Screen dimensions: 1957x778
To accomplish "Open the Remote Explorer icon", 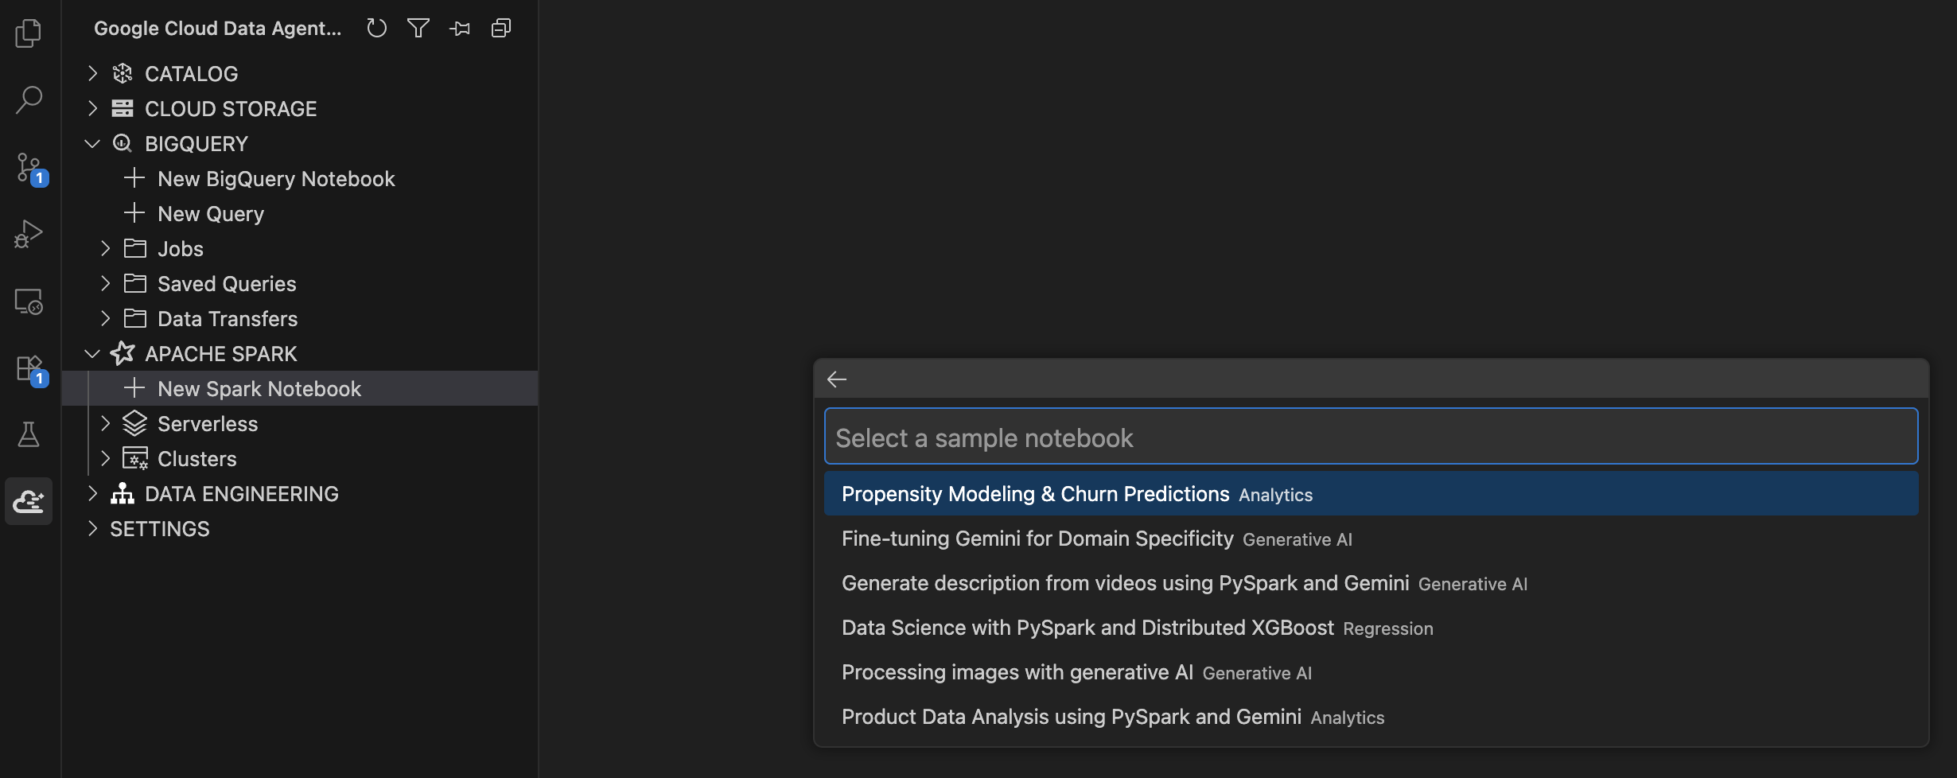I will pyautogui.click(x=29, y=301).
